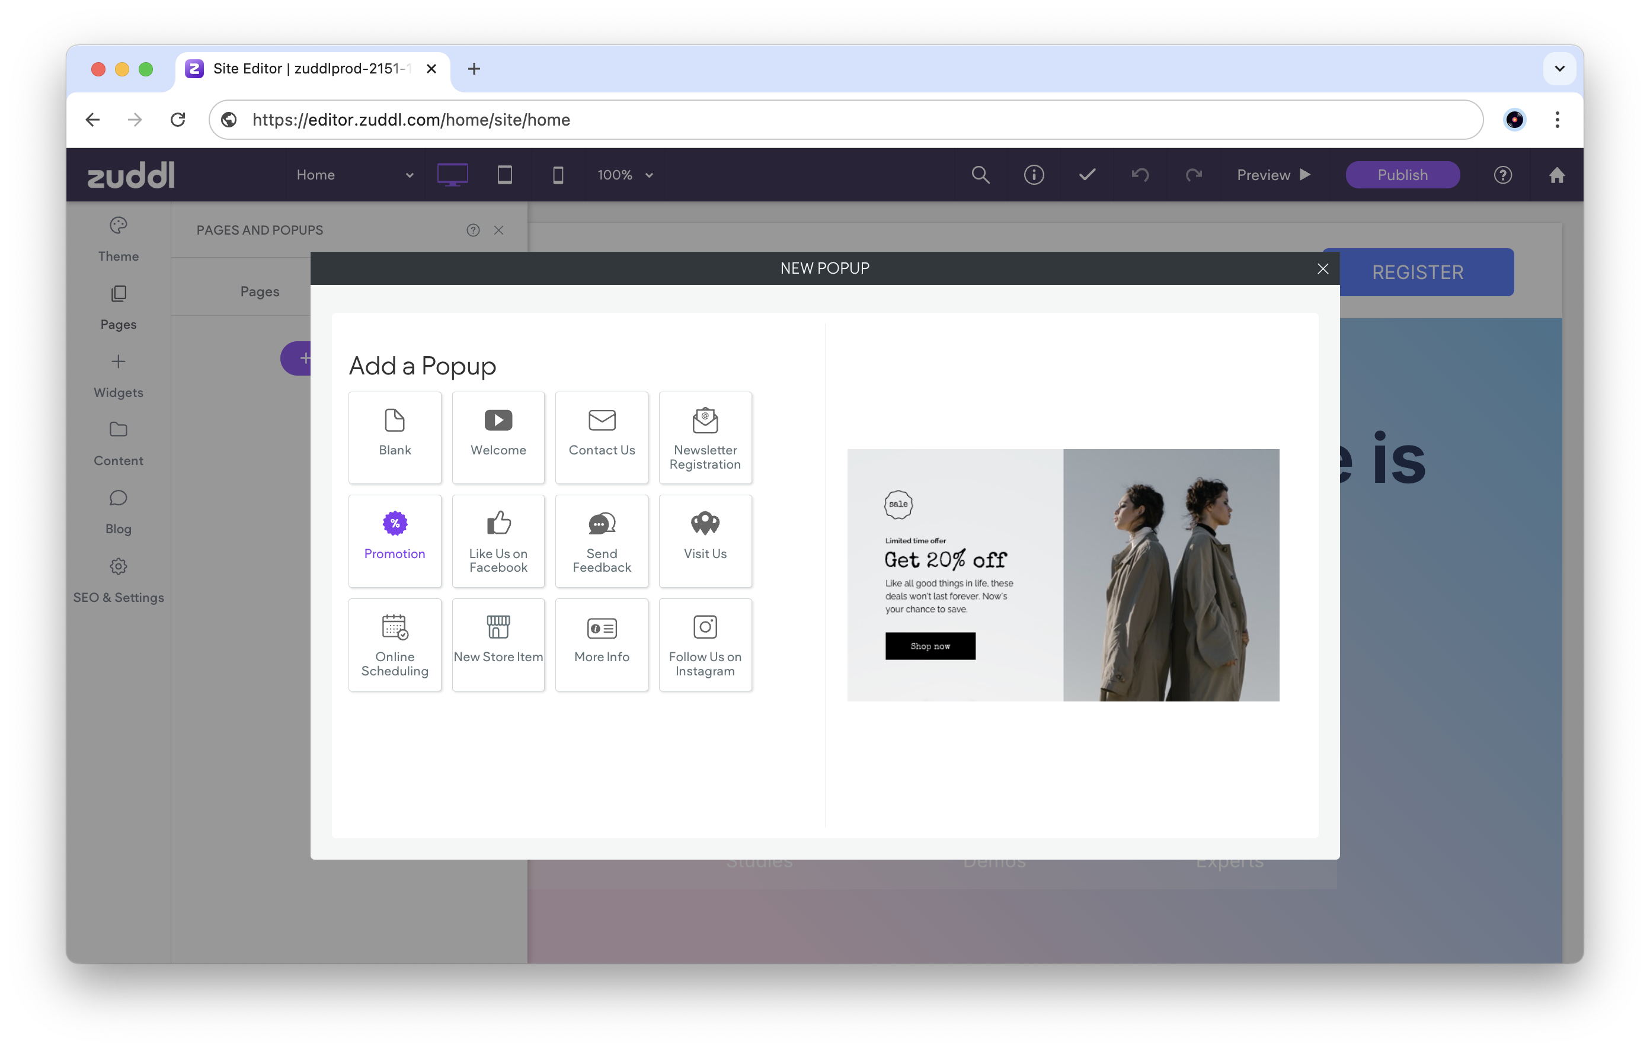Expand the 100% zoom dropdown
This screenshot has width=1650, height=1051.
624,175
